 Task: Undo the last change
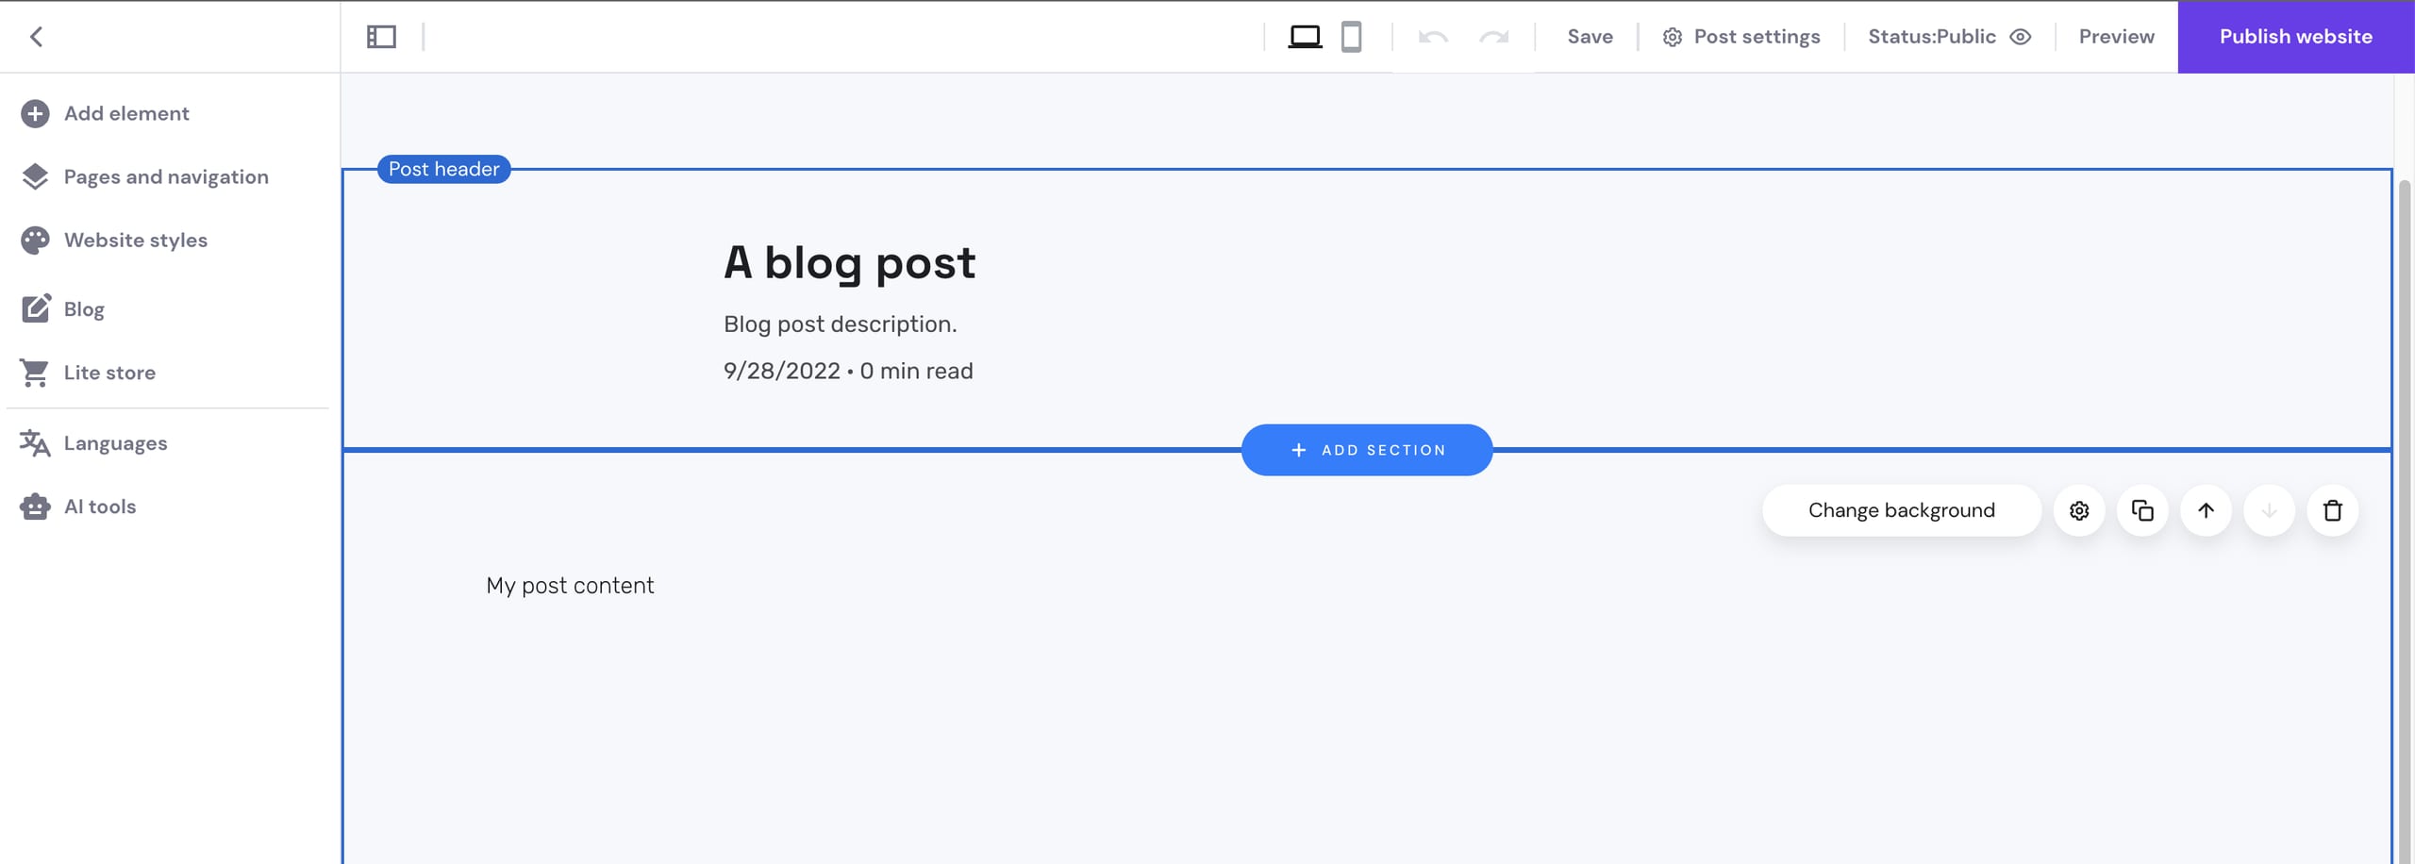pos(1432,37)
